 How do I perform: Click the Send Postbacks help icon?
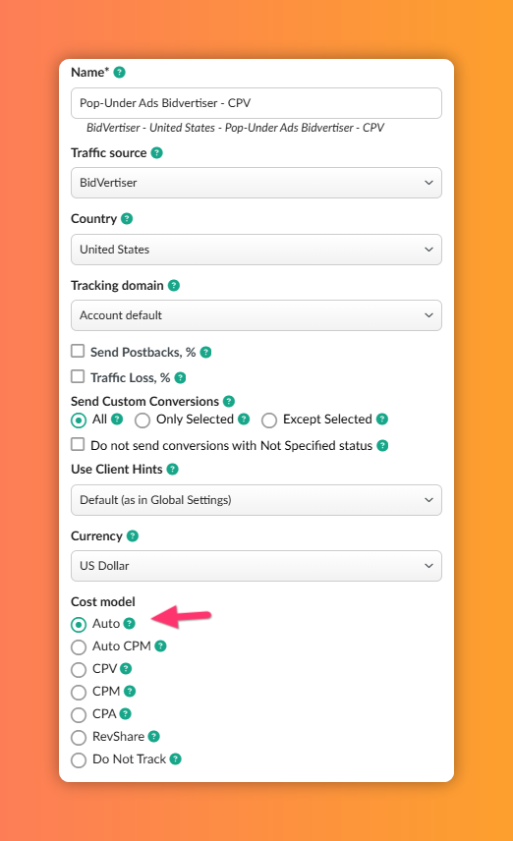(205, 353)
